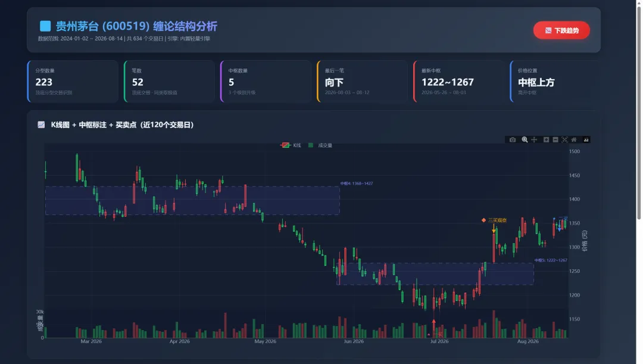Click the chart icon beside K线图 heading
Image resolution: width=643 pixels, height=364 pixels.
tap(41, 125)
